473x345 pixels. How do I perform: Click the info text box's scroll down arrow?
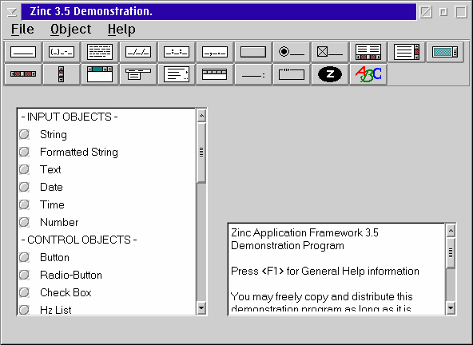451,308
